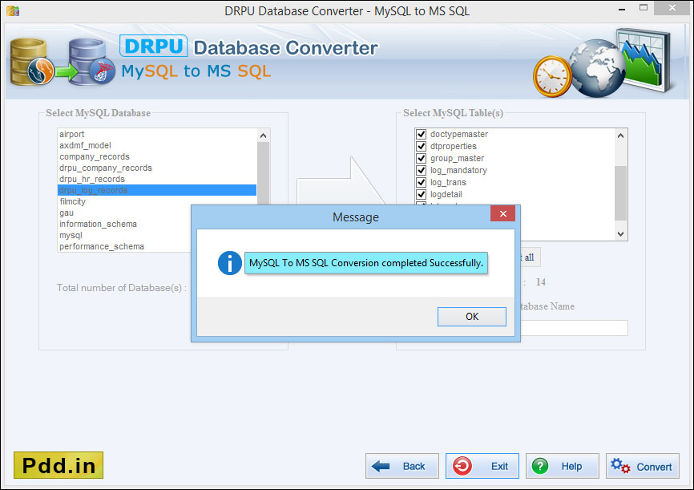Click the red power icon on Exit
The image size is (694, 490).
tap(462, 466)
